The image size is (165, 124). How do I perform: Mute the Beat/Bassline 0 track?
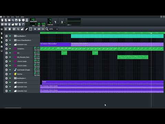pyautogui.click(x=10, y=36)
